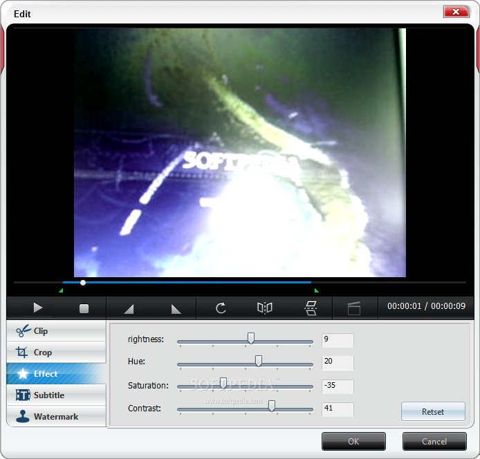Flip the video vertically
This screenshot has height=459, width=480.
point(311,308)
